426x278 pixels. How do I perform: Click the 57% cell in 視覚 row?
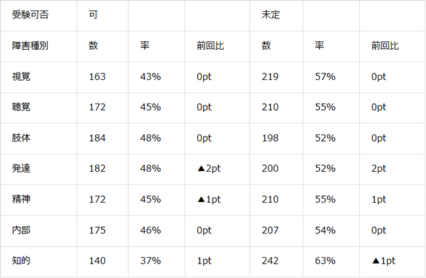tap(325, 77)
